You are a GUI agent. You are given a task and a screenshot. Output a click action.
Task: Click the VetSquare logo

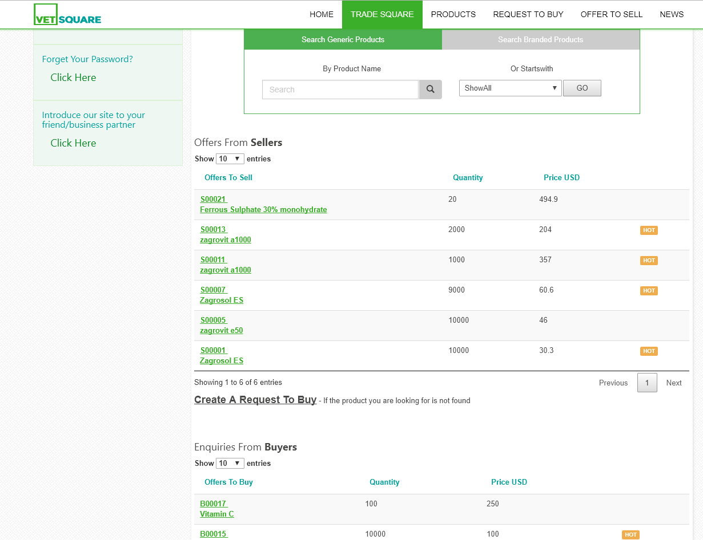pyautogui.click(x=67, y=15)
